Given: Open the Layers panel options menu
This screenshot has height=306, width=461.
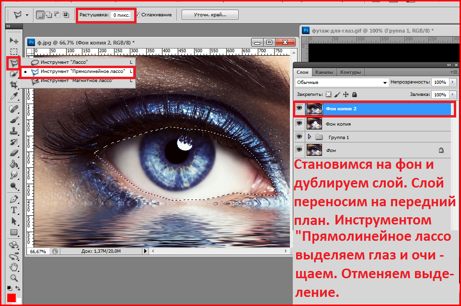Looking at the screenshot, I should (x=455, y=72).
